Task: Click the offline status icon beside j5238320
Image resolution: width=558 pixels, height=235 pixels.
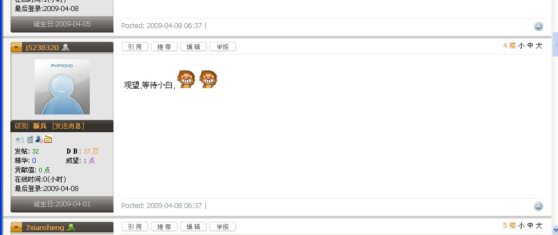Action: click(66, 47)
